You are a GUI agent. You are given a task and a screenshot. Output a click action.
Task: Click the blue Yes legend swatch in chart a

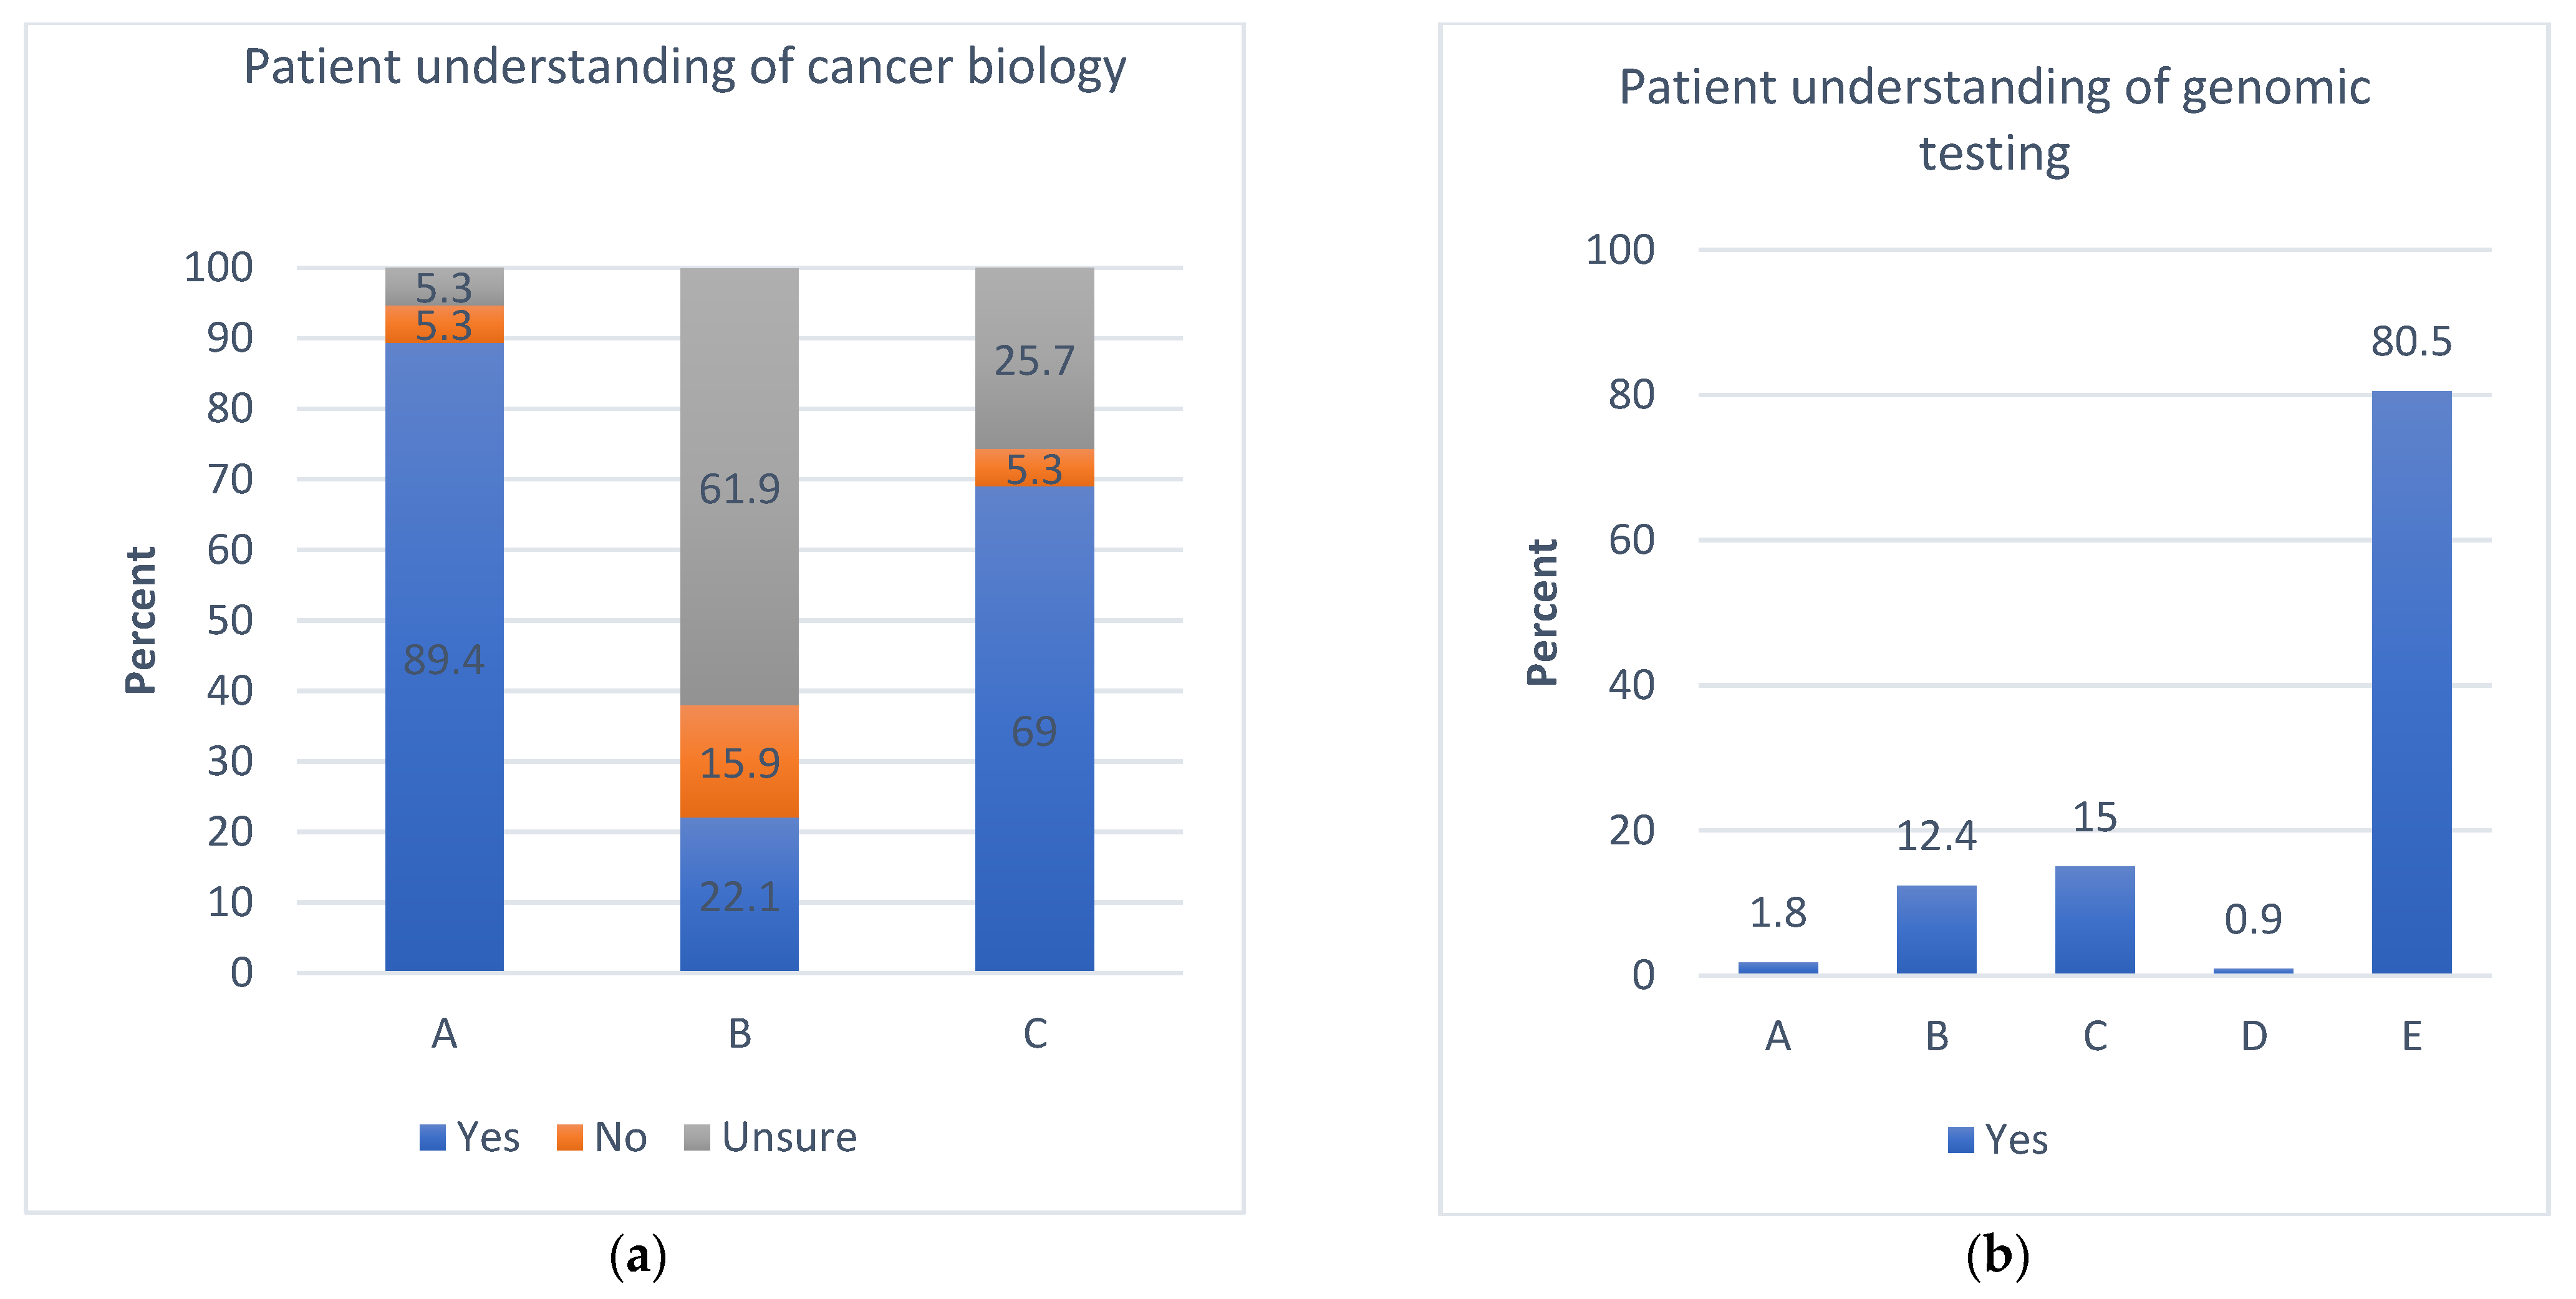coord(432,1138)
